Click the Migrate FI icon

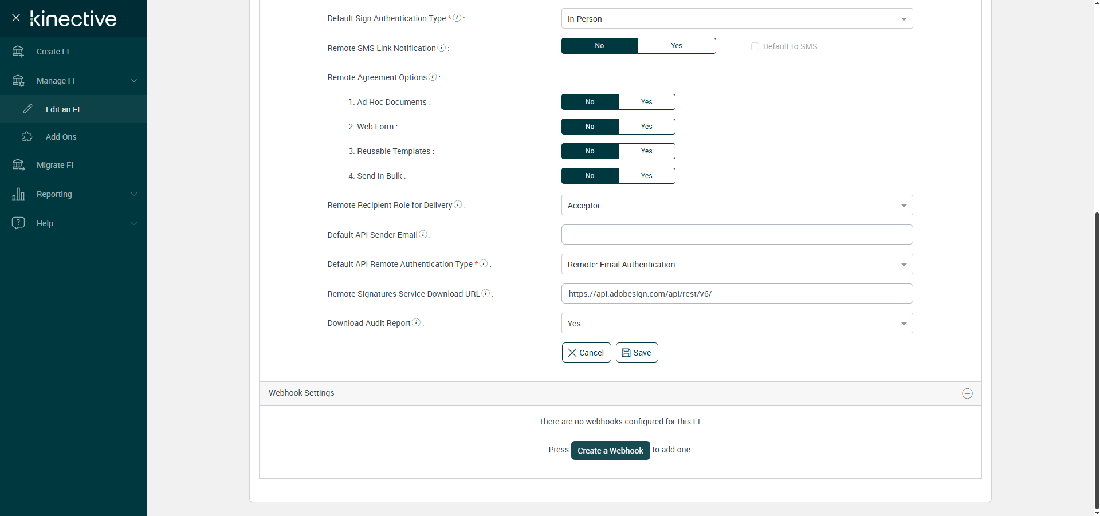(x=18, y=165)
